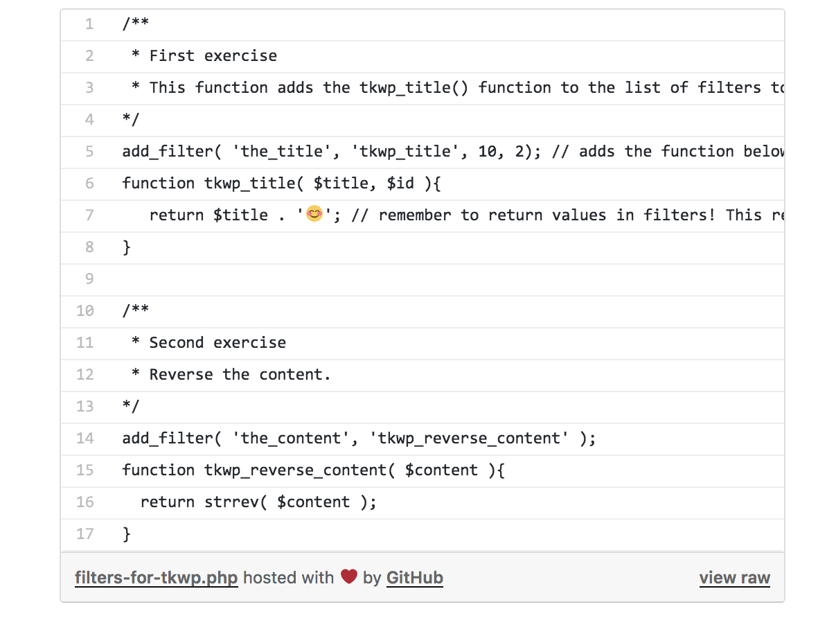The width and height of the screenshot is (827, 625).
Task: Open the GitHub link in footer
Action: tap(415, 577)
